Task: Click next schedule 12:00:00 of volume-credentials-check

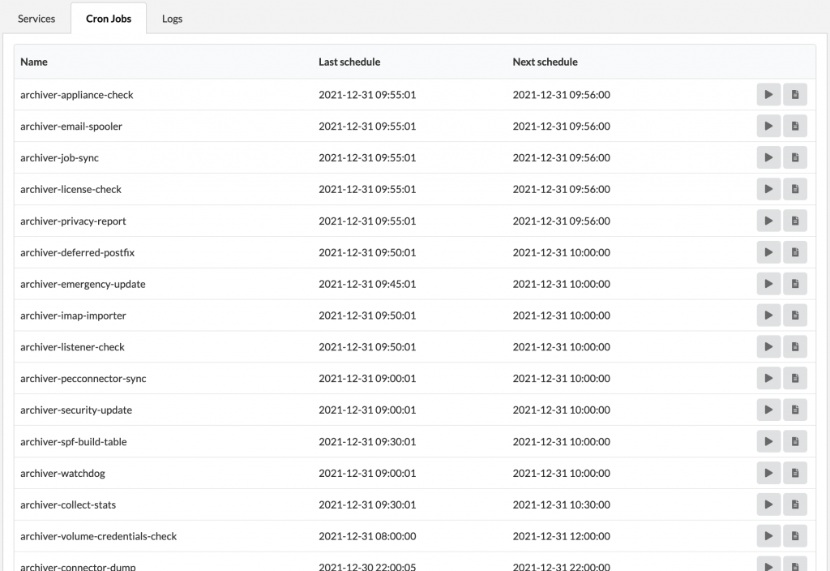Action: (x=561, y=537)
